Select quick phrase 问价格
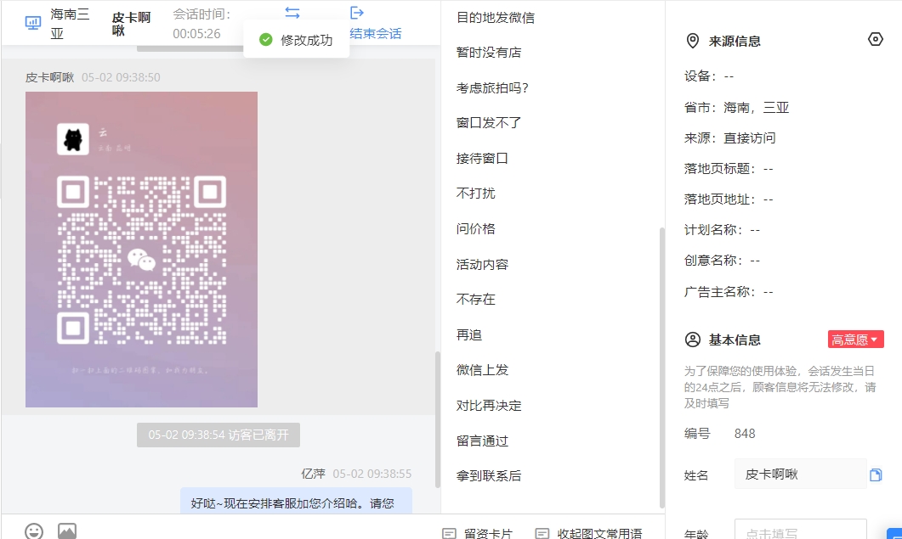The image size is (902, 539). tap(476, 229)
